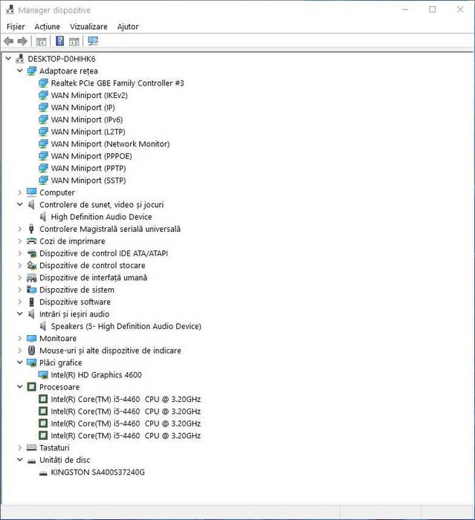Select High Definition Audio Device
The width and height of the screenshot is (475, 520).
pos(102,217)
